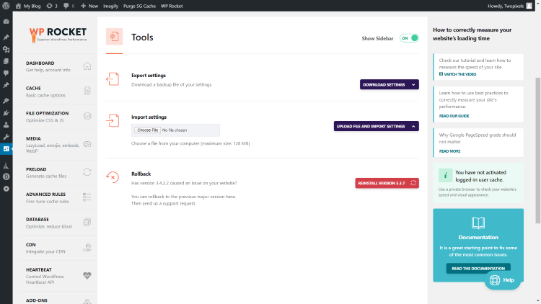541x304 pixels.
Task: Open the Read More link
Action: coord(449,151)
